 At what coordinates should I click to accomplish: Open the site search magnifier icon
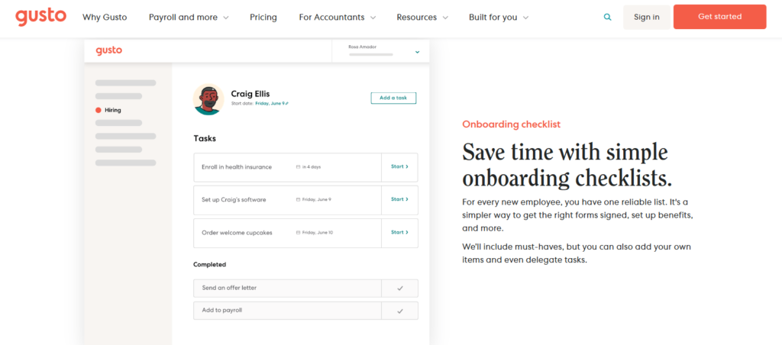(x=607, y=17)
